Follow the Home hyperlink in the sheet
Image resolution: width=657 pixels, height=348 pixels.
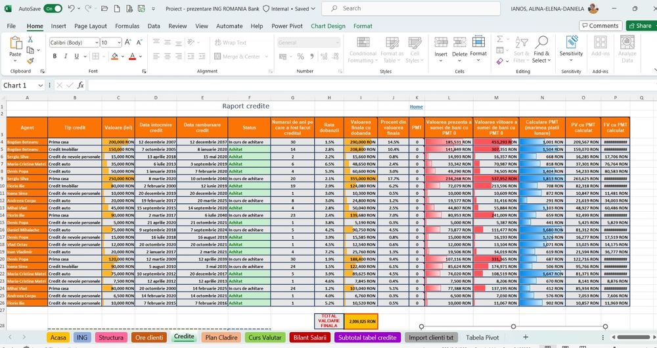(x=416, y=107)
